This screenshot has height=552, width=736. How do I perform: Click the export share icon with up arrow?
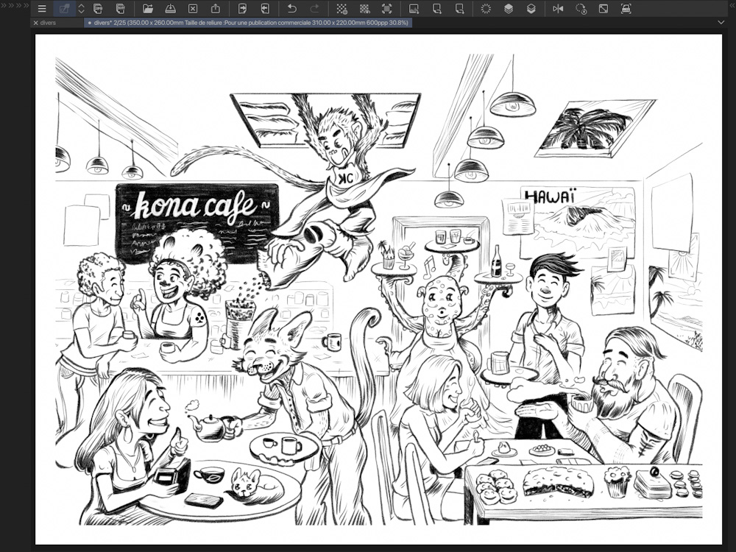click(x=215, y=9)
